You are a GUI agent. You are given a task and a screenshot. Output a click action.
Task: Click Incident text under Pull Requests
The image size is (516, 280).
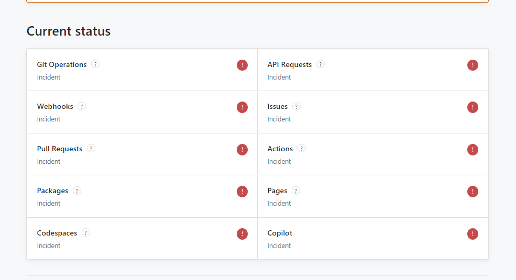(x=49, y=162)
